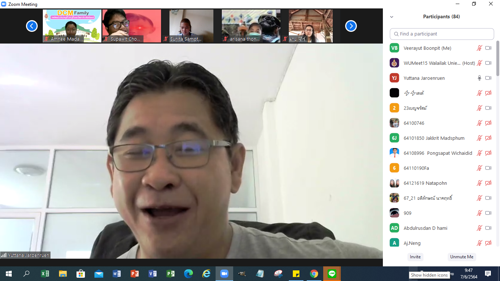Click the WUMeet15 host camera icon
Image resolution: width=500 pixels, height=281 pixels.
click(488, 63)
